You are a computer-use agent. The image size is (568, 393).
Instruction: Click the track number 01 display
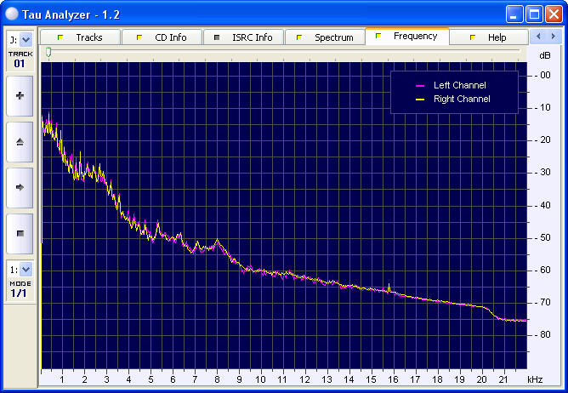(20, 64)
